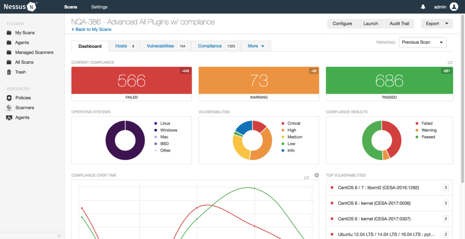Select the CentOS 6 / 7 libxml2 vulnerability row
The height and width of the screenshot is (239, 465).
pos(389,188)
